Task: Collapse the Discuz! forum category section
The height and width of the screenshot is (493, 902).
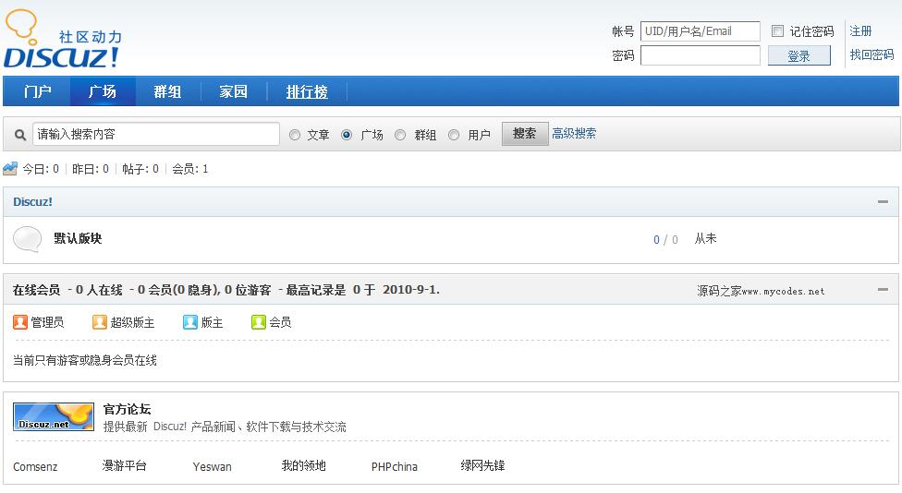Action: pyautogui.click(x=883, y=201)
